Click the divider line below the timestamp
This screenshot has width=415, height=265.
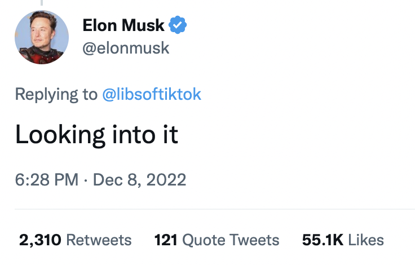click(x=215, y=209)
